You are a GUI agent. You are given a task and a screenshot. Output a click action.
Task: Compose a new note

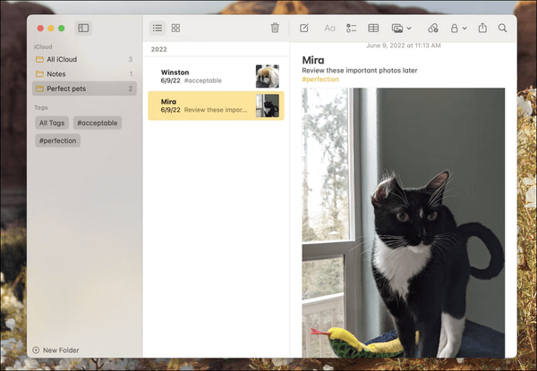pos(304,28)
